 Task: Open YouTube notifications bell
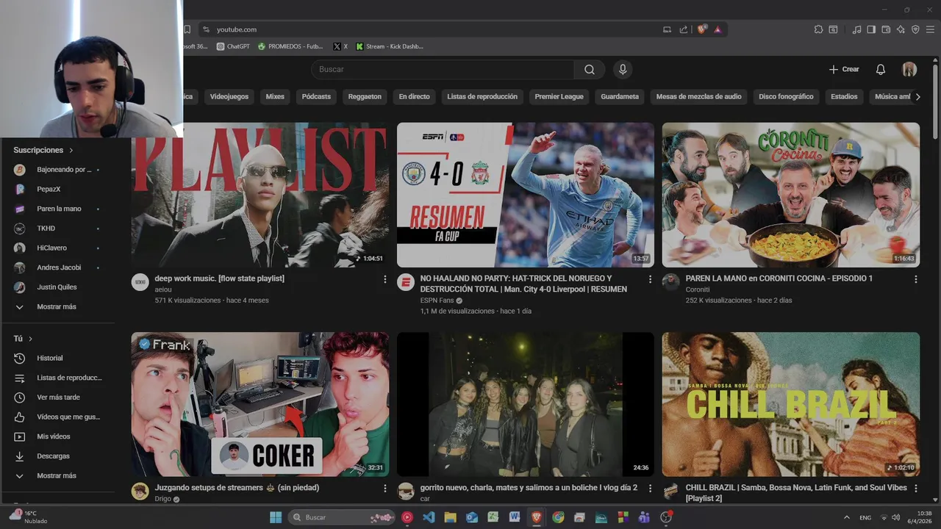pos(881,69)
